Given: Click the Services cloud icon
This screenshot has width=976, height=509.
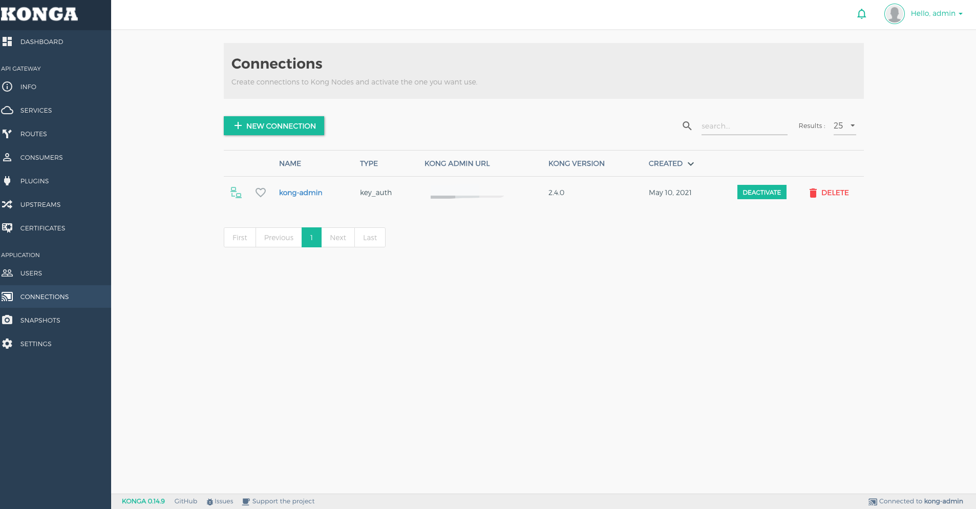Looking at the screenshot, I should click(x=7, y=110).
